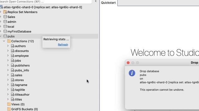Expand the jobs collection node
This screenshot has width=199, height=111.
click(8, 60)
